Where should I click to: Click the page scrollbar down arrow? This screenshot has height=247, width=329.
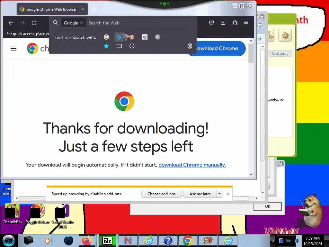pos(251,174)
